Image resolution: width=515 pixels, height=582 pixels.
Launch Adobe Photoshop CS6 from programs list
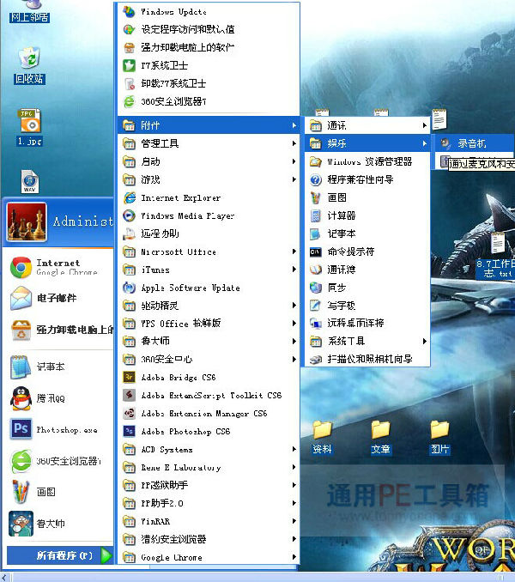tap(209, 431)
